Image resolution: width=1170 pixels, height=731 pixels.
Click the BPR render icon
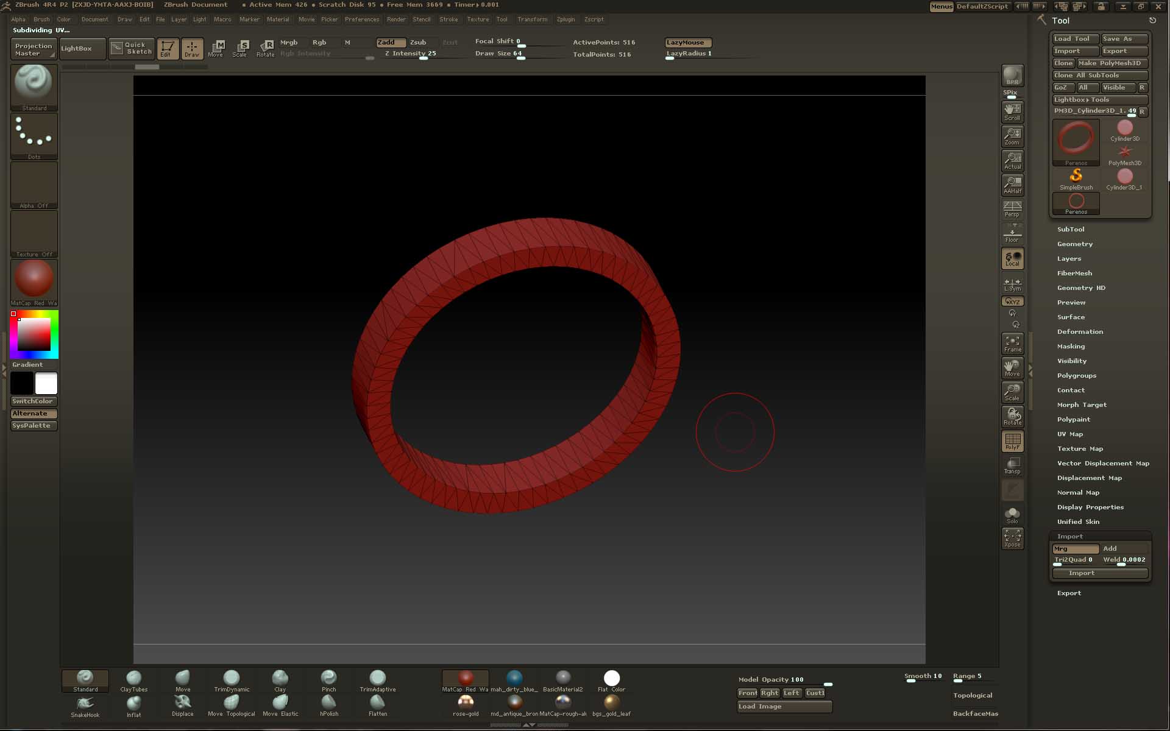coord(1012,76)
